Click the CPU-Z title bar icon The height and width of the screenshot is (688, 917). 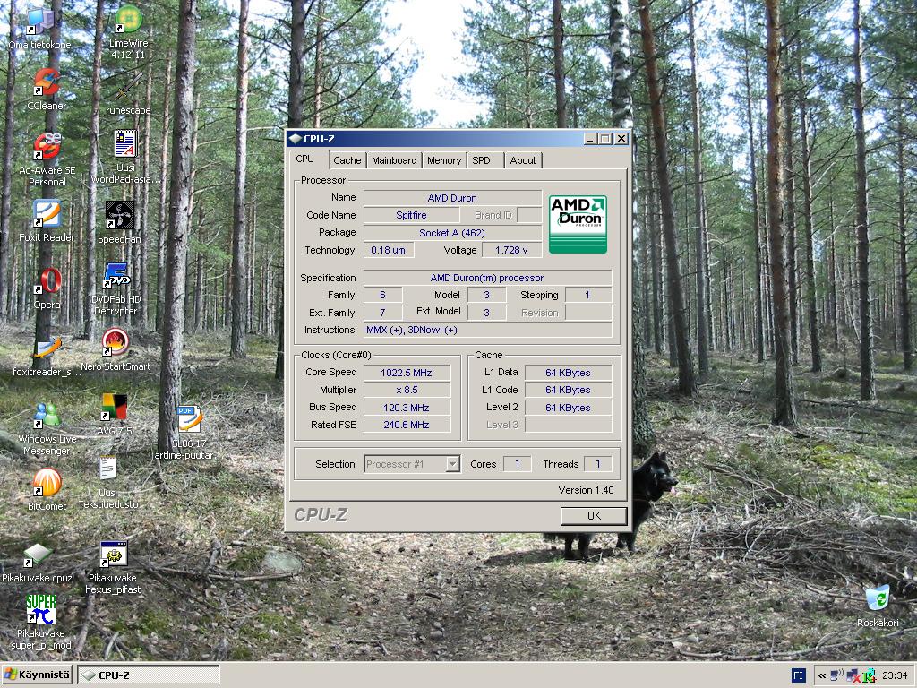point(295,139)
